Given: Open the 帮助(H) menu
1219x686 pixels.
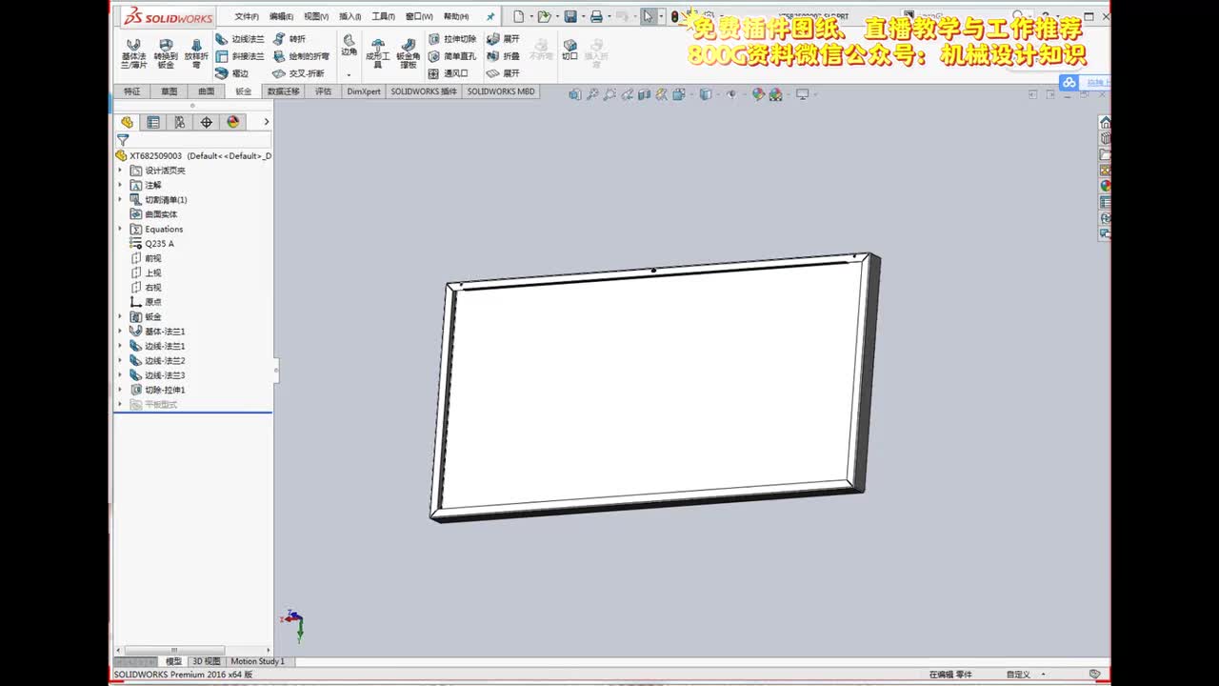Looking at the screenshot, I should click(x=456, y=16).
